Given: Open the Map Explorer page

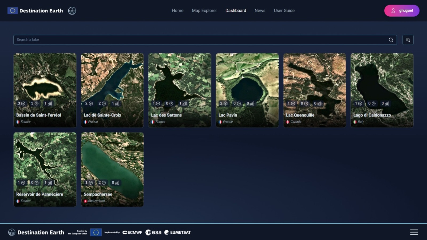Looking at the screenshot, I should tap(204, 11).
